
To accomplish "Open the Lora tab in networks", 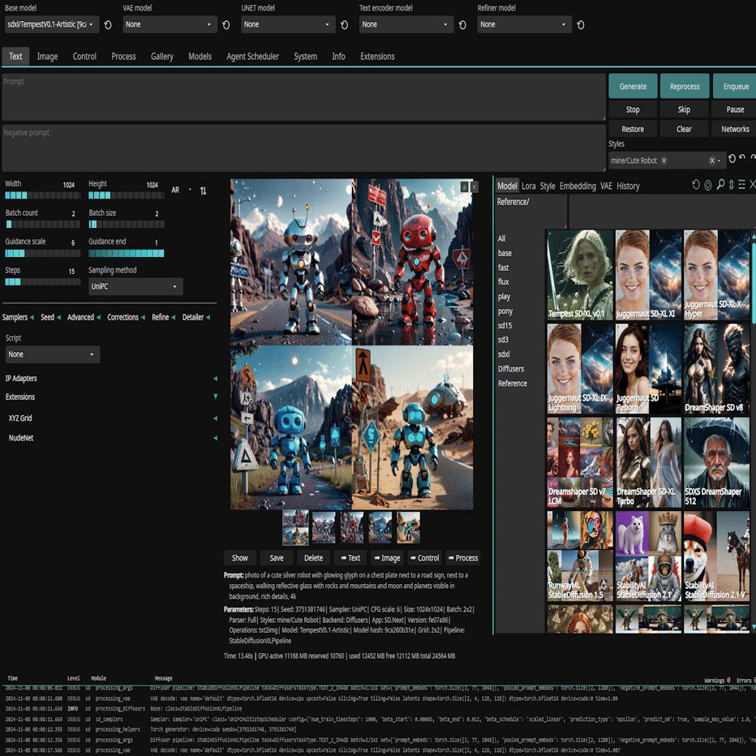I will (528, 186).
